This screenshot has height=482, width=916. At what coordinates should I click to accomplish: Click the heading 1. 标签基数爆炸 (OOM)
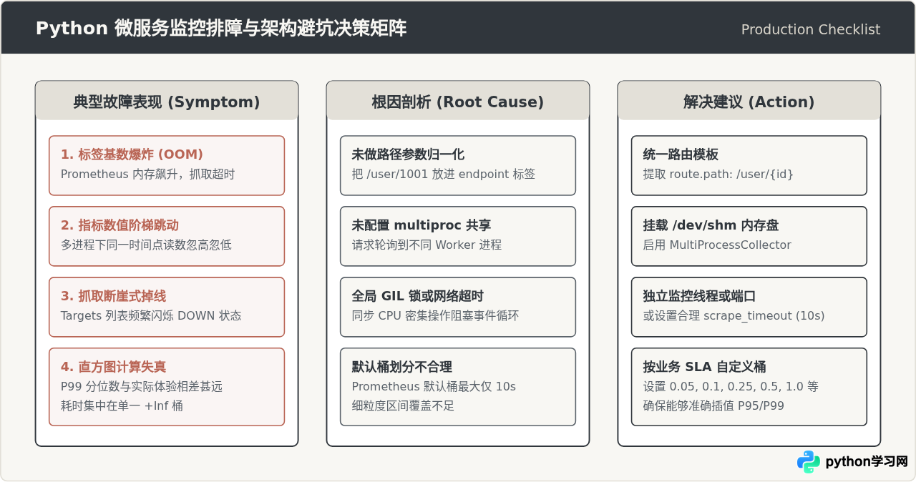click(132, 154)
